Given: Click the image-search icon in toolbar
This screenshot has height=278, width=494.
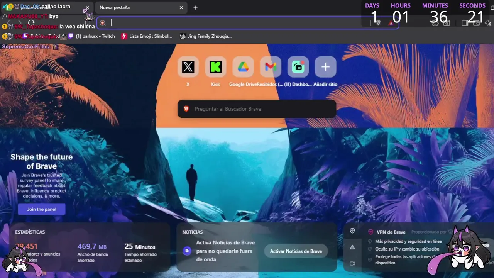Looking at the screenshot, I should [447, 23].
